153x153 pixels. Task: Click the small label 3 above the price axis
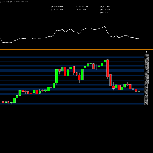(146, 52)
